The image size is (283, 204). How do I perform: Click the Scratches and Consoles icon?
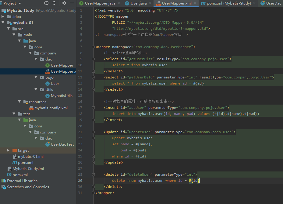[x=4, y=187]
